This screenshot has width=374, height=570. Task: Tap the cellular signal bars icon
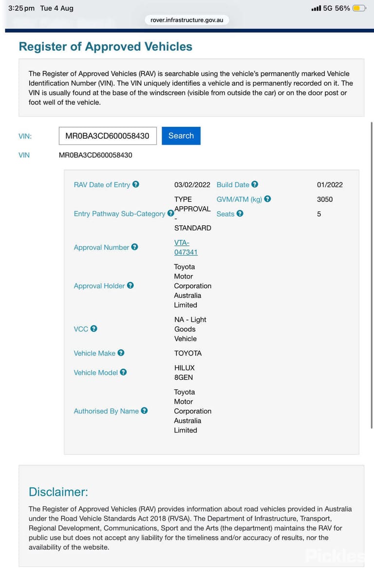316,8
